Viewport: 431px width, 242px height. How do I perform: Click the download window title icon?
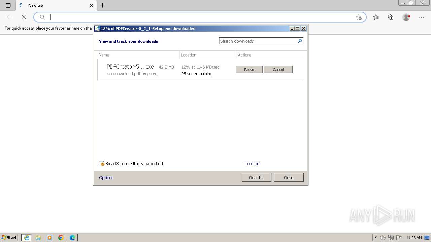(x=97, y=29)
